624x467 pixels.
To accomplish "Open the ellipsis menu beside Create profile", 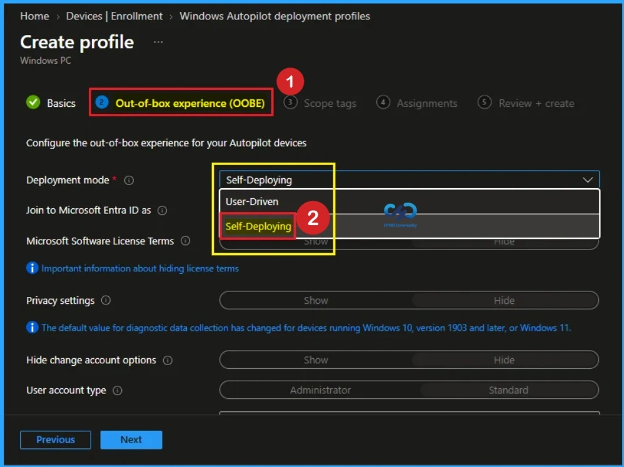I will [158, 42].
